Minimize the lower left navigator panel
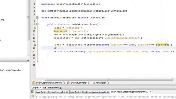Viewport: 176px width, 99px height. 28,60
